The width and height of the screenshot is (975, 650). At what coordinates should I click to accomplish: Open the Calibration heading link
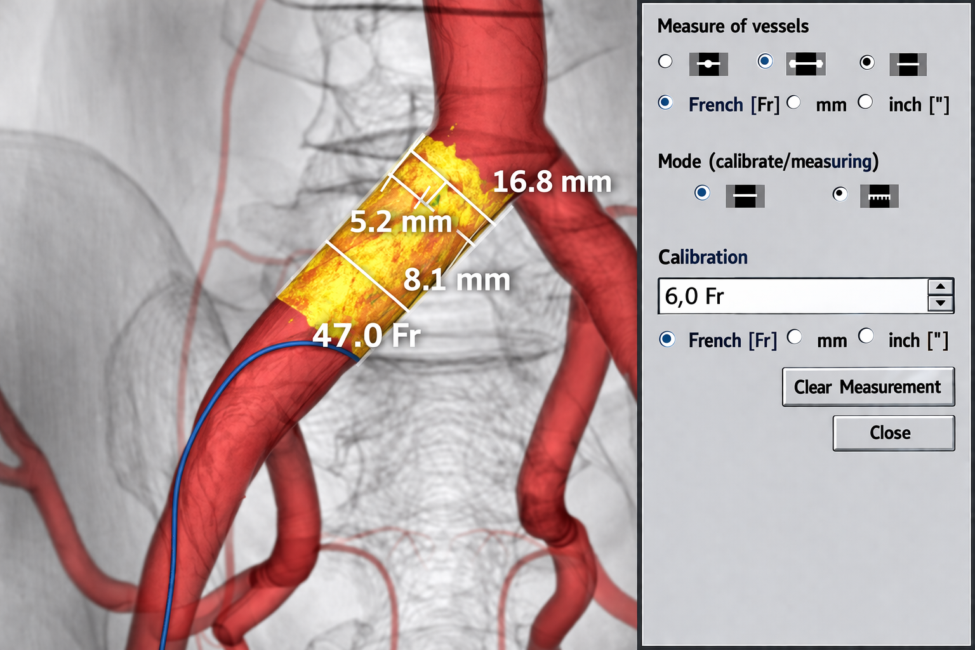pos(703,257)
